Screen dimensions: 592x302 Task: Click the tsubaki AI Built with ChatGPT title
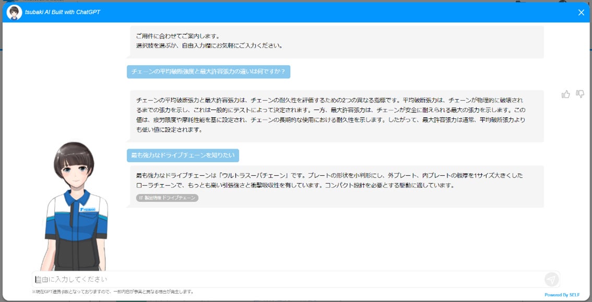pos(63,12)
